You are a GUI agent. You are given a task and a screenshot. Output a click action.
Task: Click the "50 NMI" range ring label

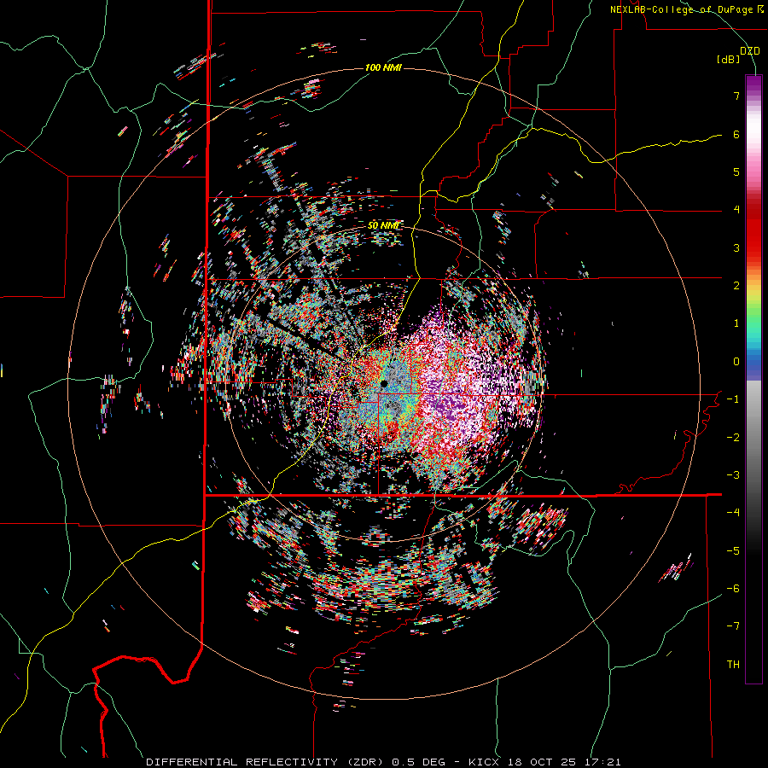383,226
